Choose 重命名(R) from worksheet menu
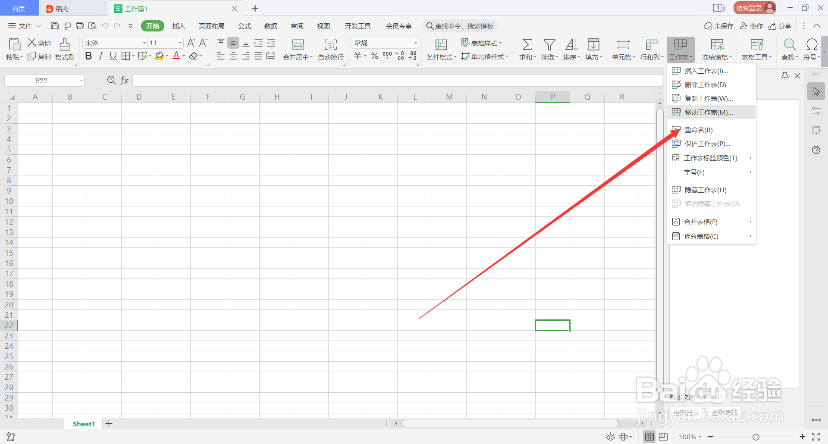The height and width of the screenshot is (444, 828). point(712,130)
